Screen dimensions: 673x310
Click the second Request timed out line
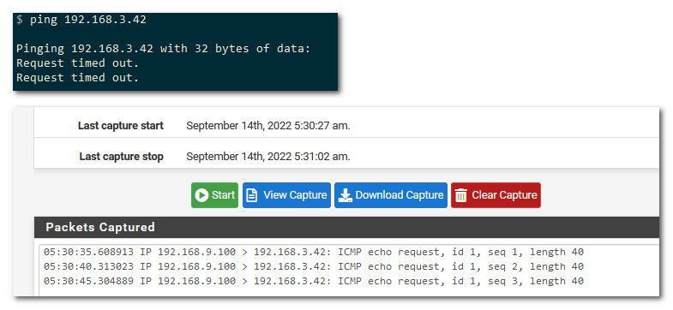pyautogui.click(x=78, y=78)
